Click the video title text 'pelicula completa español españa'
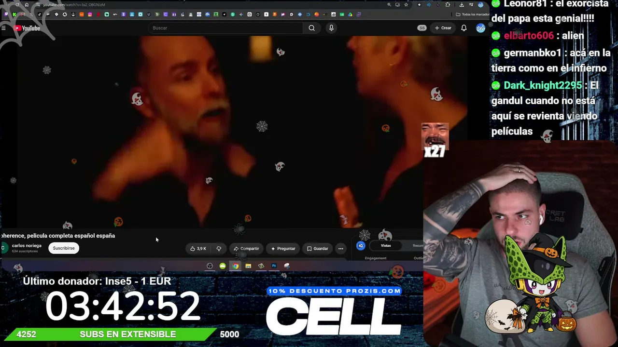This screenshot has height=347, width=618. tap(71, 236)
